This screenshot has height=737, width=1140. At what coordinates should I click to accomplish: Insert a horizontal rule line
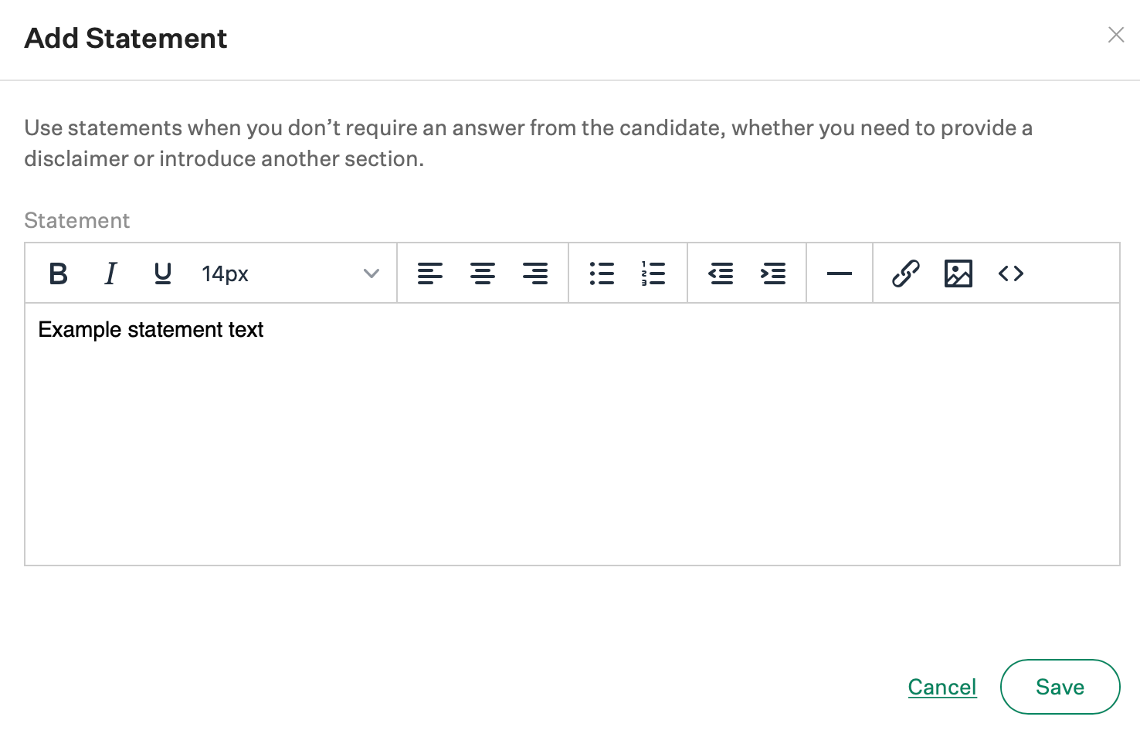click(x=840, y=273)
